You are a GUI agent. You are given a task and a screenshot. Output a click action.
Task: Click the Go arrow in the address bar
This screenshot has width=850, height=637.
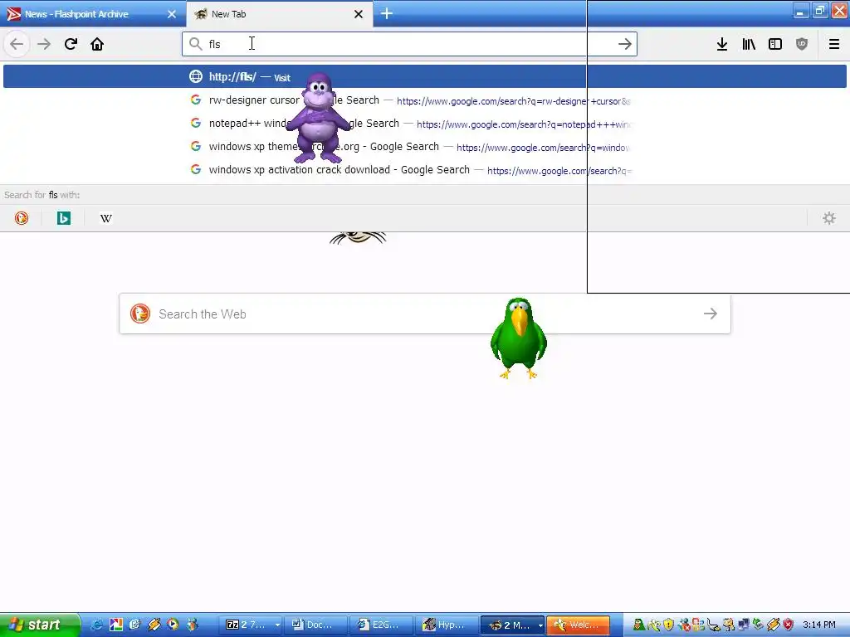624,44
